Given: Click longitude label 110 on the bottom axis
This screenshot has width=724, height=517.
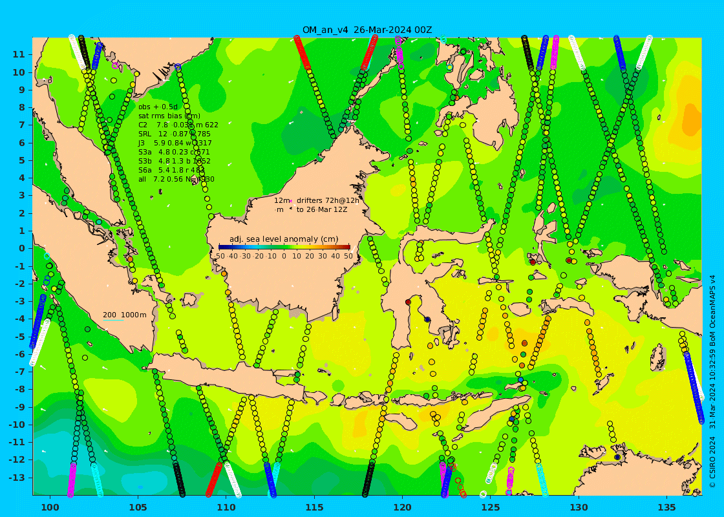Looking at the screenshot, I should [226, 507].
